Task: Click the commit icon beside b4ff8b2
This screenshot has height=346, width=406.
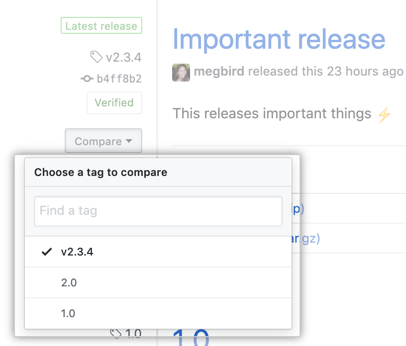Action: click(x=87, y=79)
